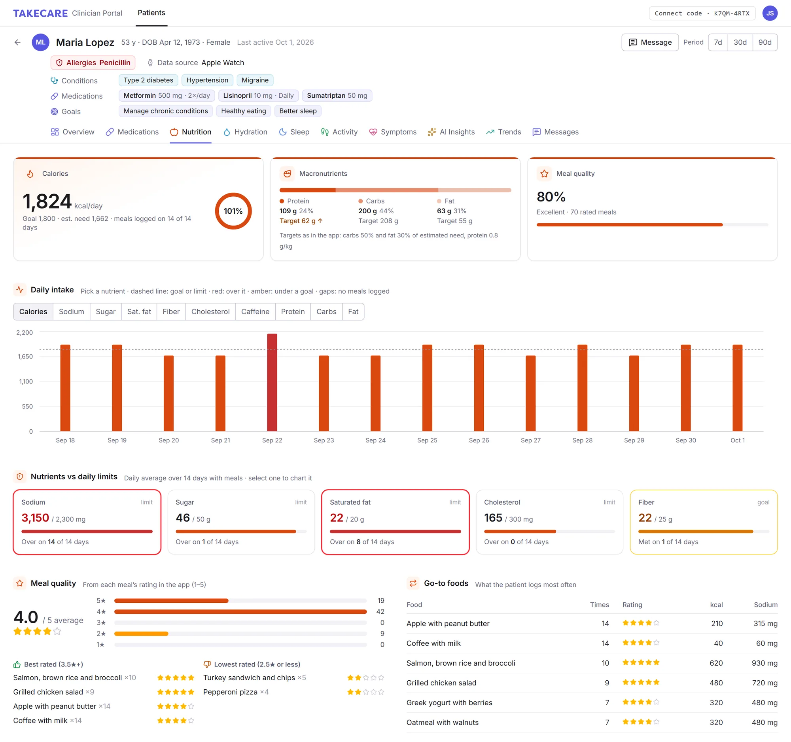The image size is (791, 742).
Task: Open the Patients top navigation item
Action: 151,13
